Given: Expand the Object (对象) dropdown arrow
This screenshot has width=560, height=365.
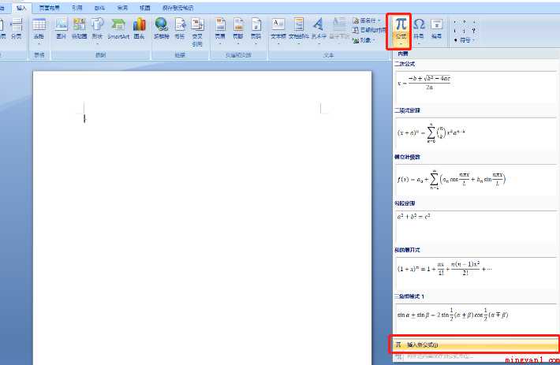Looking at the screenshot, I should [x=374, y=40].
